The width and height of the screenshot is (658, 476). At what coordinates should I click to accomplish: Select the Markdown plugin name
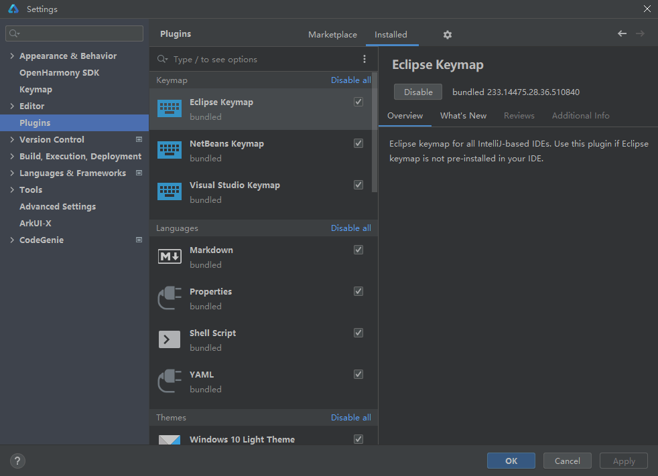click(211, 250)
